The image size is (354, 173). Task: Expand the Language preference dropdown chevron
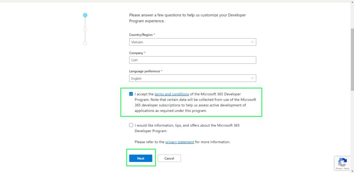pos(252,78)
